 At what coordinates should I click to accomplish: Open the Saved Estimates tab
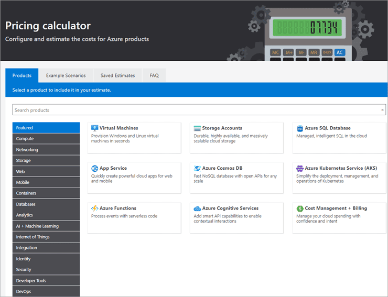(117, 75)
